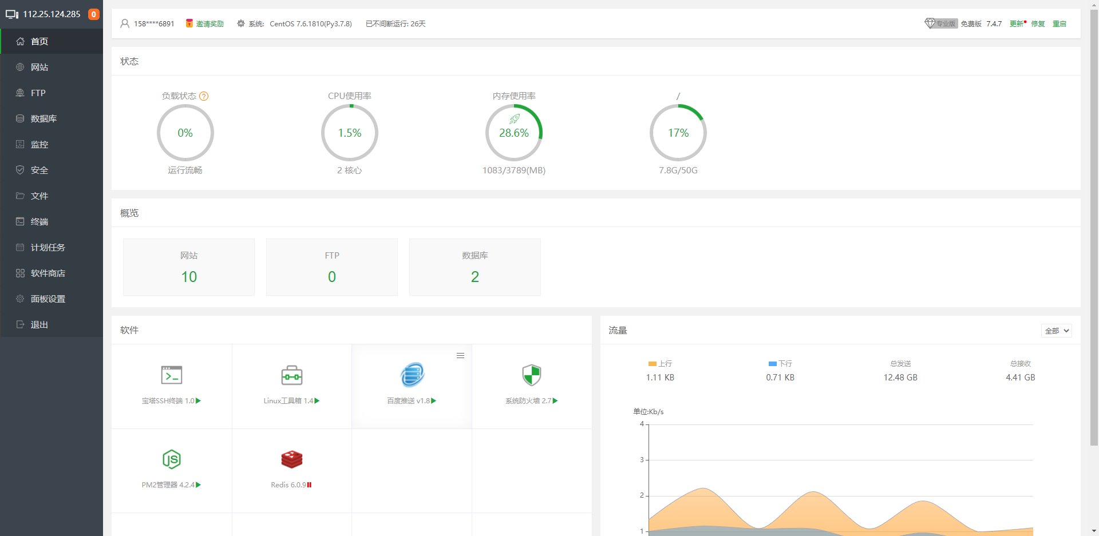
Task: Select 计划任务 in the sidebar
Action: pyautogui.click(x=52, y=247)
